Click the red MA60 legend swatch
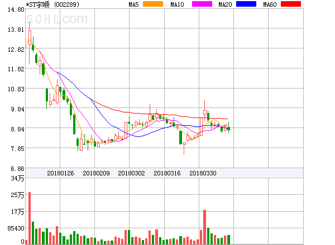The height and width of the screenshot is (245, 335). coord(291,4)
